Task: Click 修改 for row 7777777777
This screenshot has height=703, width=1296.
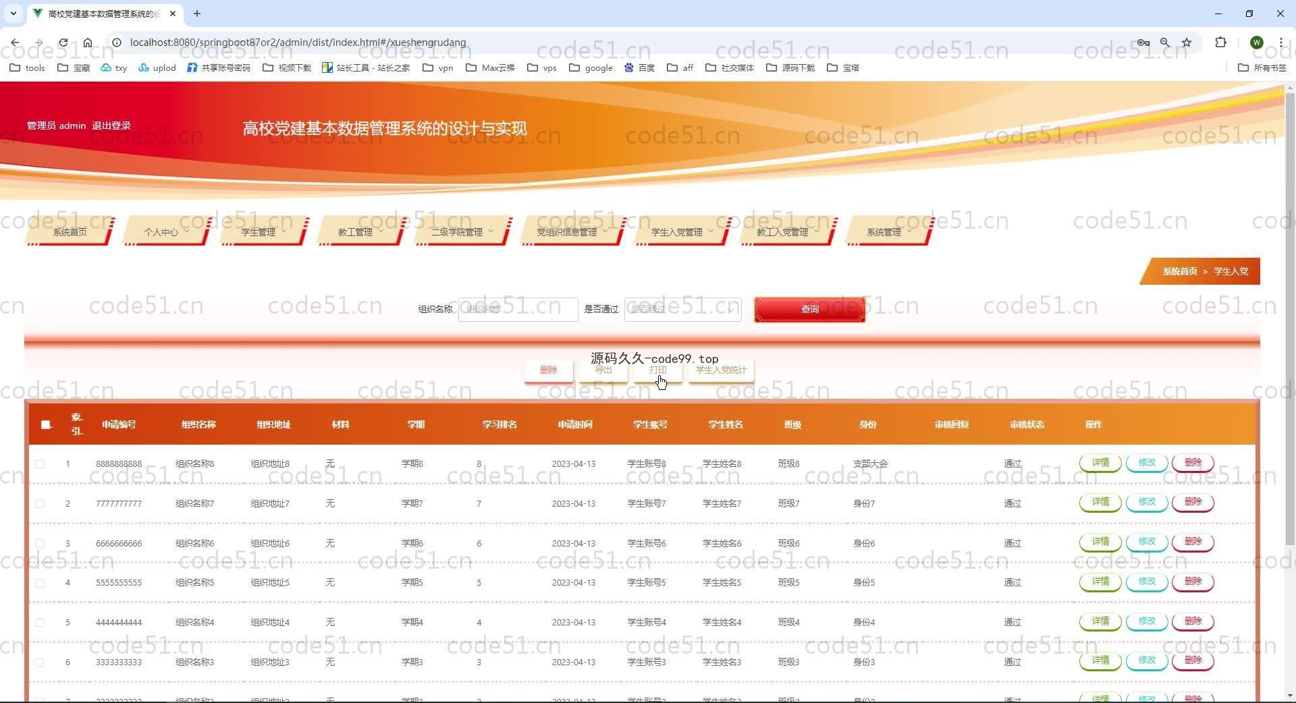Action: tap(1147, 502)
